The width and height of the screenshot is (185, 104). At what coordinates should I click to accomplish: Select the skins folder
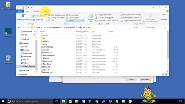tap(45, 44)
